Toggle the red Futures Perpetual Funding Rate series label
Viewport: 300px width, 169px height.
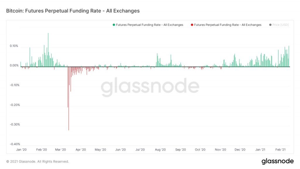[228, 25]
